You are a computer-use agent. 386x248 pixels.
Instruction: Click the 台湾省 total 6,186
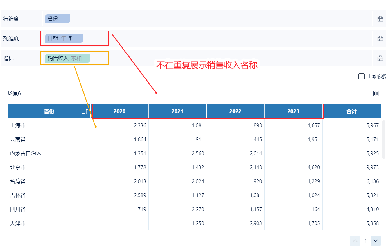tap(373, 181)
